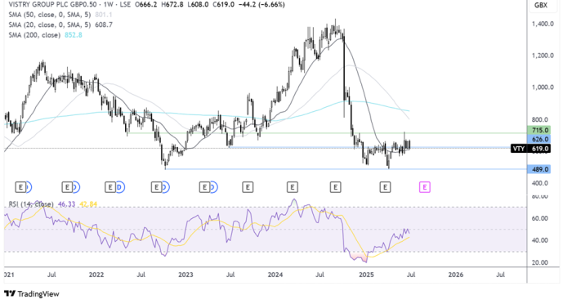Click the TradingView logo
The image size is (572, 304).
point(31,293)
